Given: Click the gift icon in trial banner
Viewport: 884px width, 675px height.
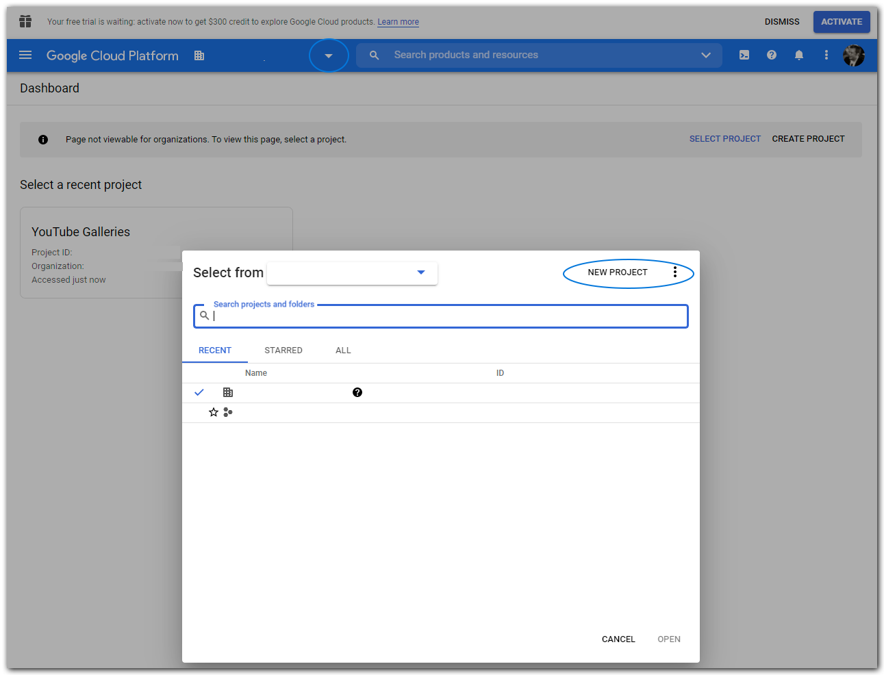Looking at the screenshot, I should click(25, 21).
